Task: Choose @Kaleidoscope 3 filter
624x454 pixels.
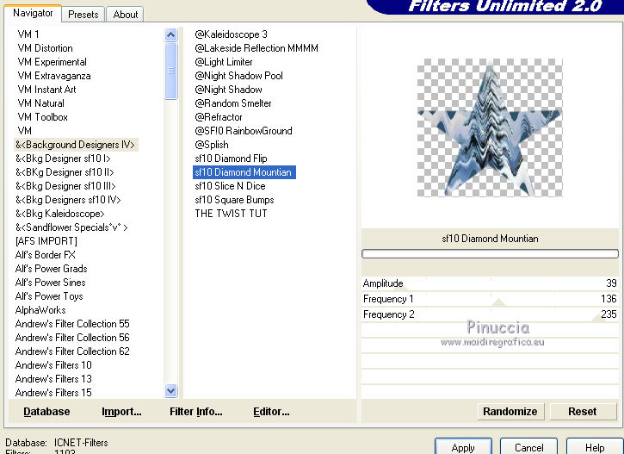Action: (231, 34)
